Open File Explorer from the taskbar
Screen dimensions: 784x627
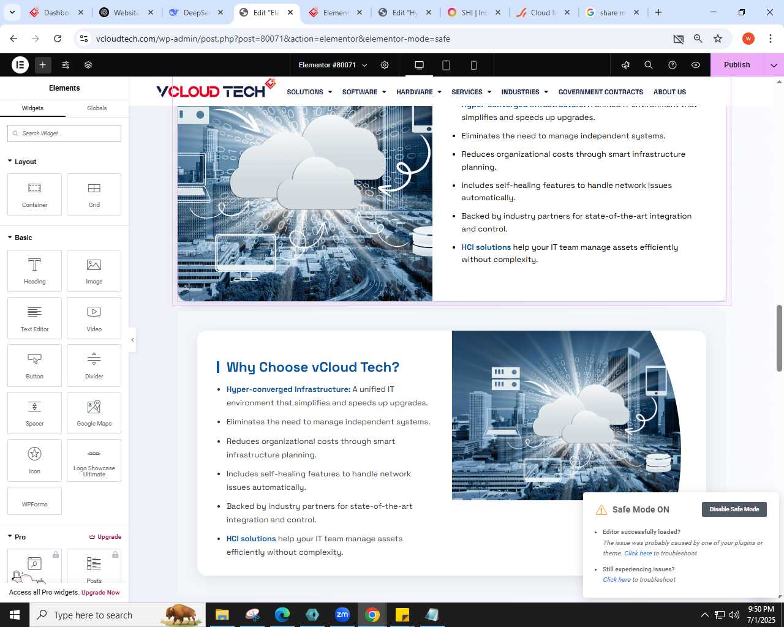[x=222, y=615]
